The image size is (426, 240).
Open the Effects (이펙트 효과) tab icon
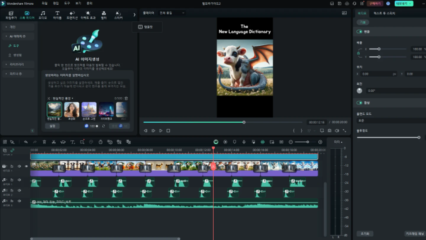point(88,13)
